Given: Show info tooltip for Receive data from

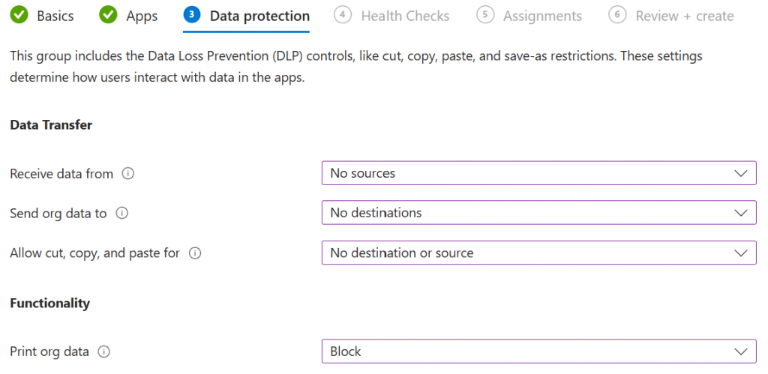Looking at the screenshot, I should [x=128, y=174].
